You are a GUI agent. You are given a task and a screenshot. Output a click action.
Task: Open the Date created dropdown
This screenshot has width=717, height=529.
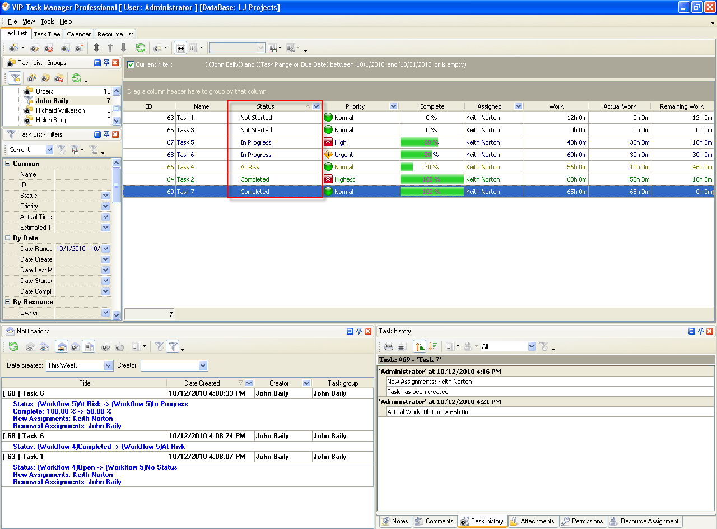[x=109, y=365]
